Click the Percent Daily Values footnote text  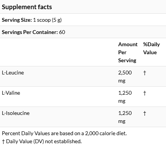tap(64, 133)
